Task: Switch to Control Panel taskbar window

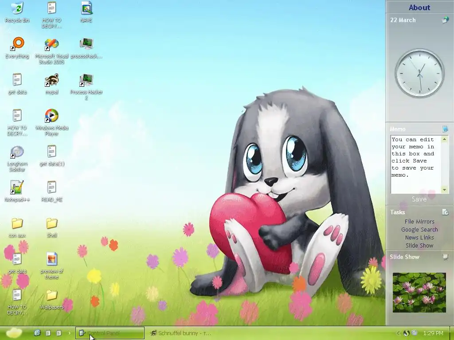Action: point(110,333)
